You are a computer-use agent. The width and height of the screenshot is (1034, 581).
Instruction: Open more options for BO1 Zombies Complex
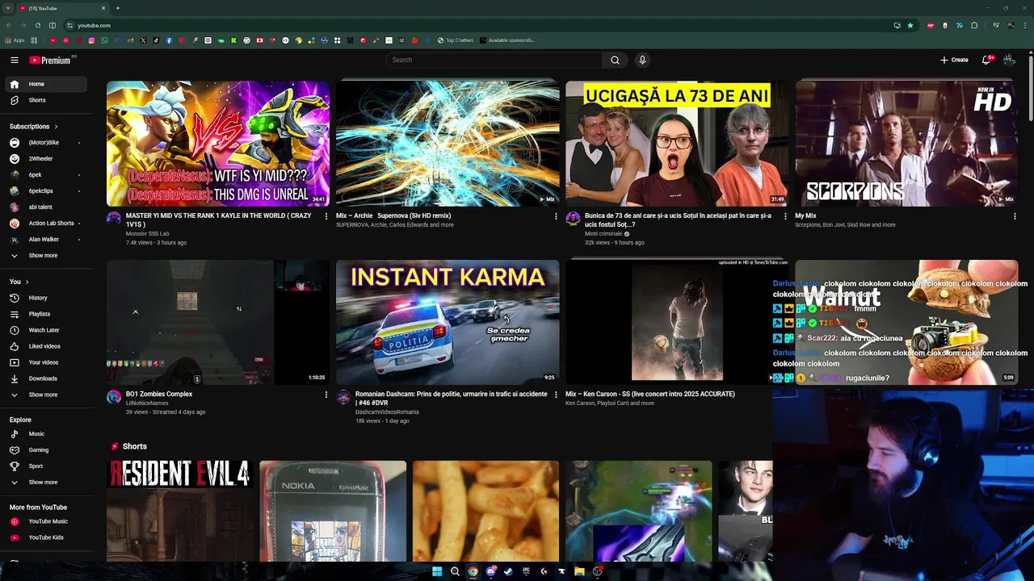[326, 395]
